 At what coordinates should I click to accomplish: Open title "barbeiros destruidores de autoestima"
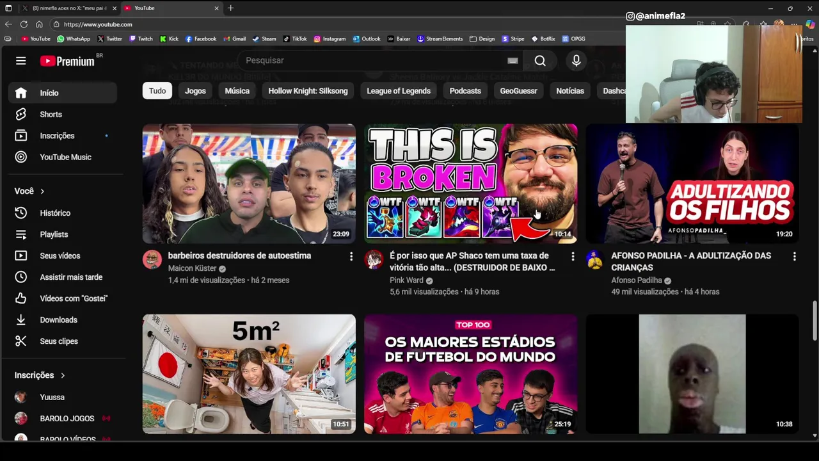[x=239, y=255]
